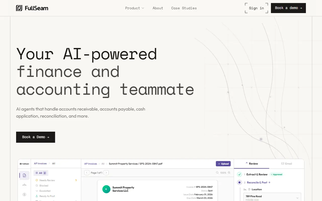Select the Blocked filter label
The width and height of the screenshot is (322, 201).
pos(44,185)
